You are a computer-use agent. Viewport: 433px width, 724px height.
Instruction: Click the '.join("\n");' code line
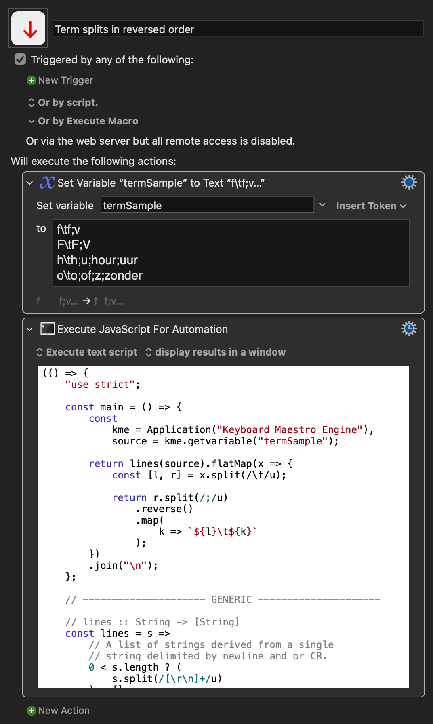click(124, 566)
